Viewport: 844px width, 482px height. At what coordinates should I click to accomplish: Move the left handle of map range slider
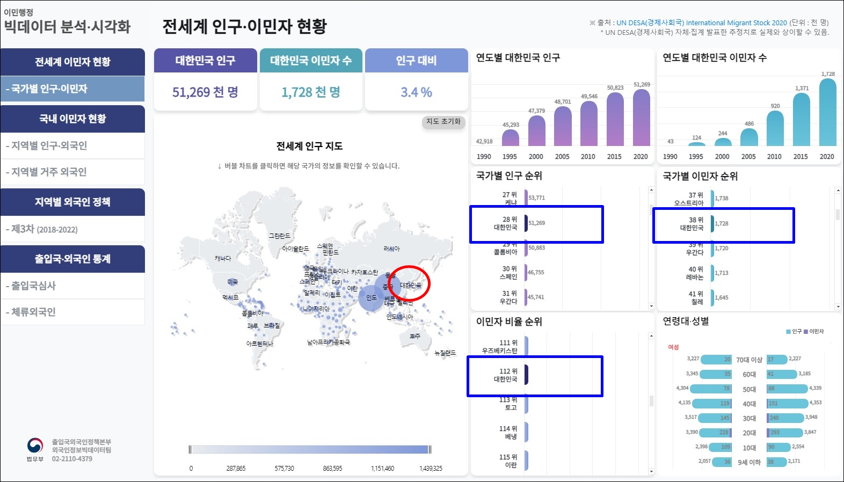point(190,450)
